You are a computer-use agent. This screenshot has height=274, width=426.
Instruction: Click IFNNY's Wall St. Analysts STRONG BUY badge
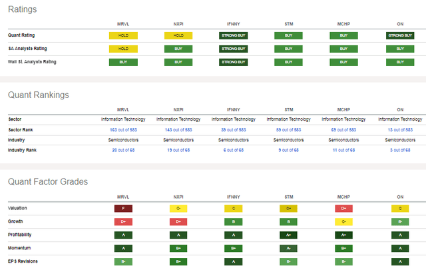pos(234,62)
